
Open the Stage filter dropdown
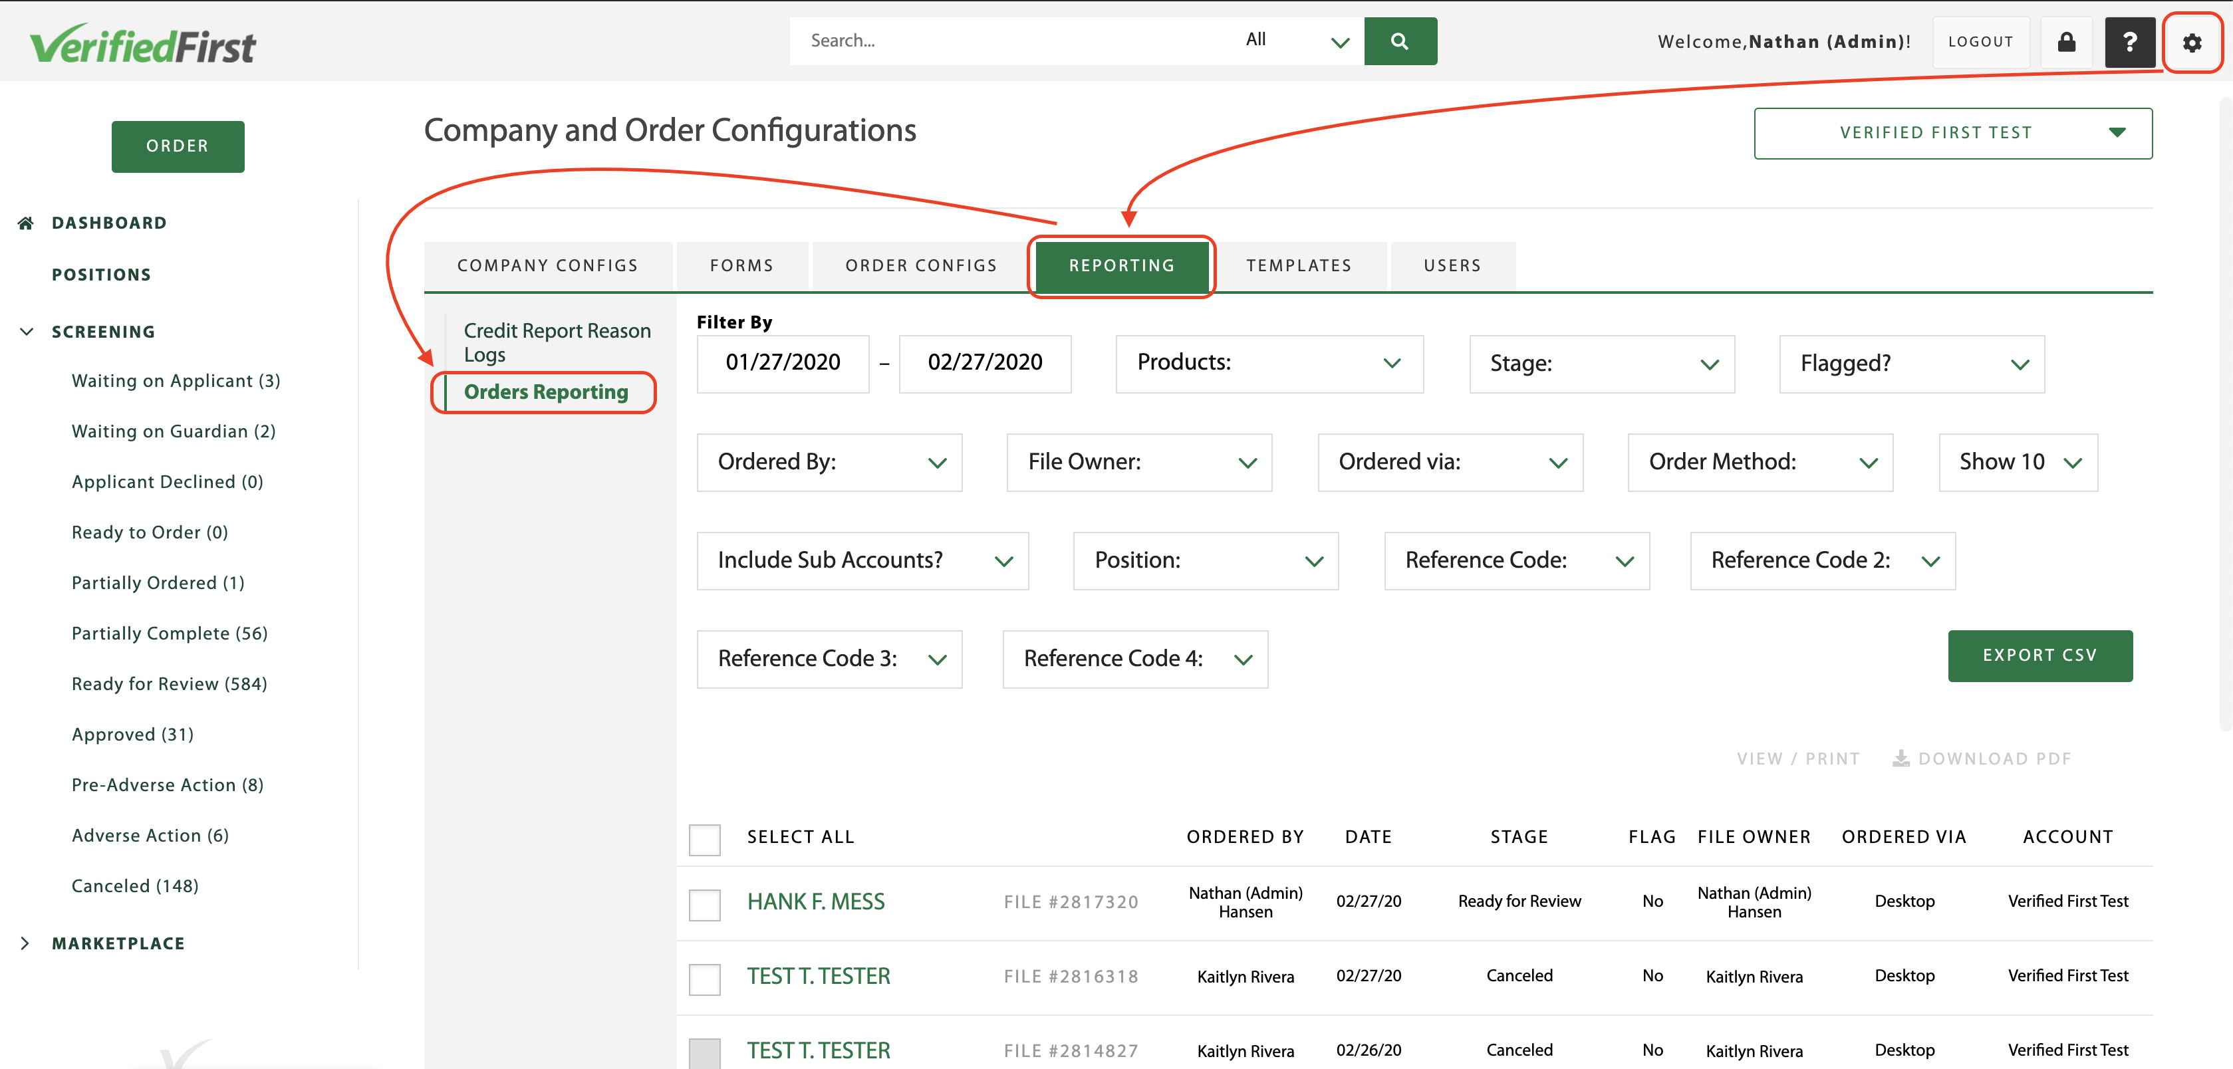tap(1602, 364)
